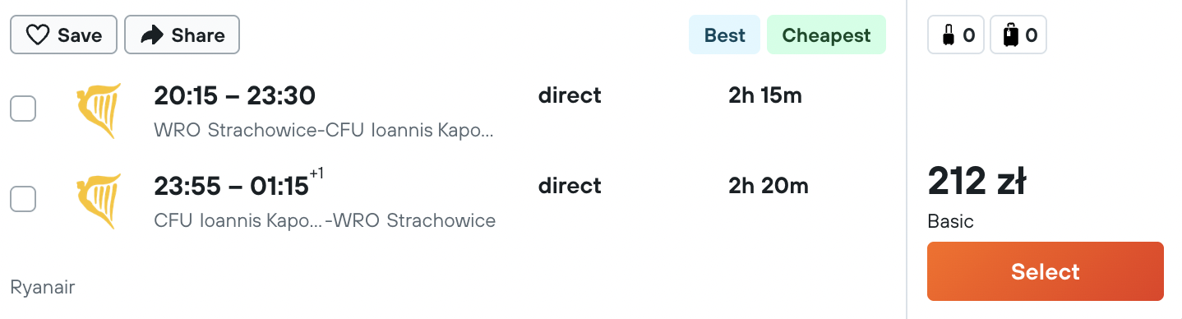Image resolution: width=1182 pixels, height=319 pixels.
Task: Click the Ryanair harp logo on return flight
Action: coord(99,201)
